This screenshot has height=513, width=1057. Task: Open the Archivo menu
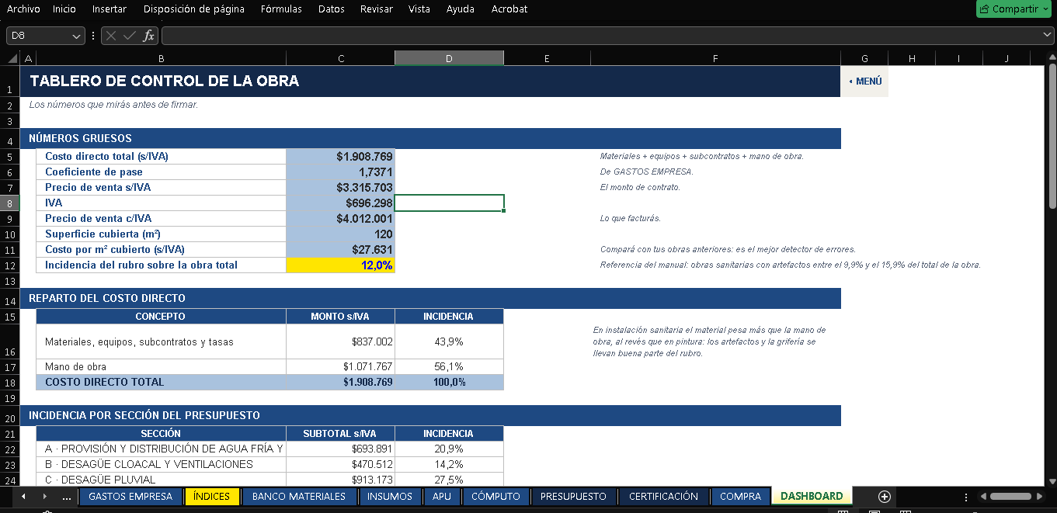pos(23,9)
